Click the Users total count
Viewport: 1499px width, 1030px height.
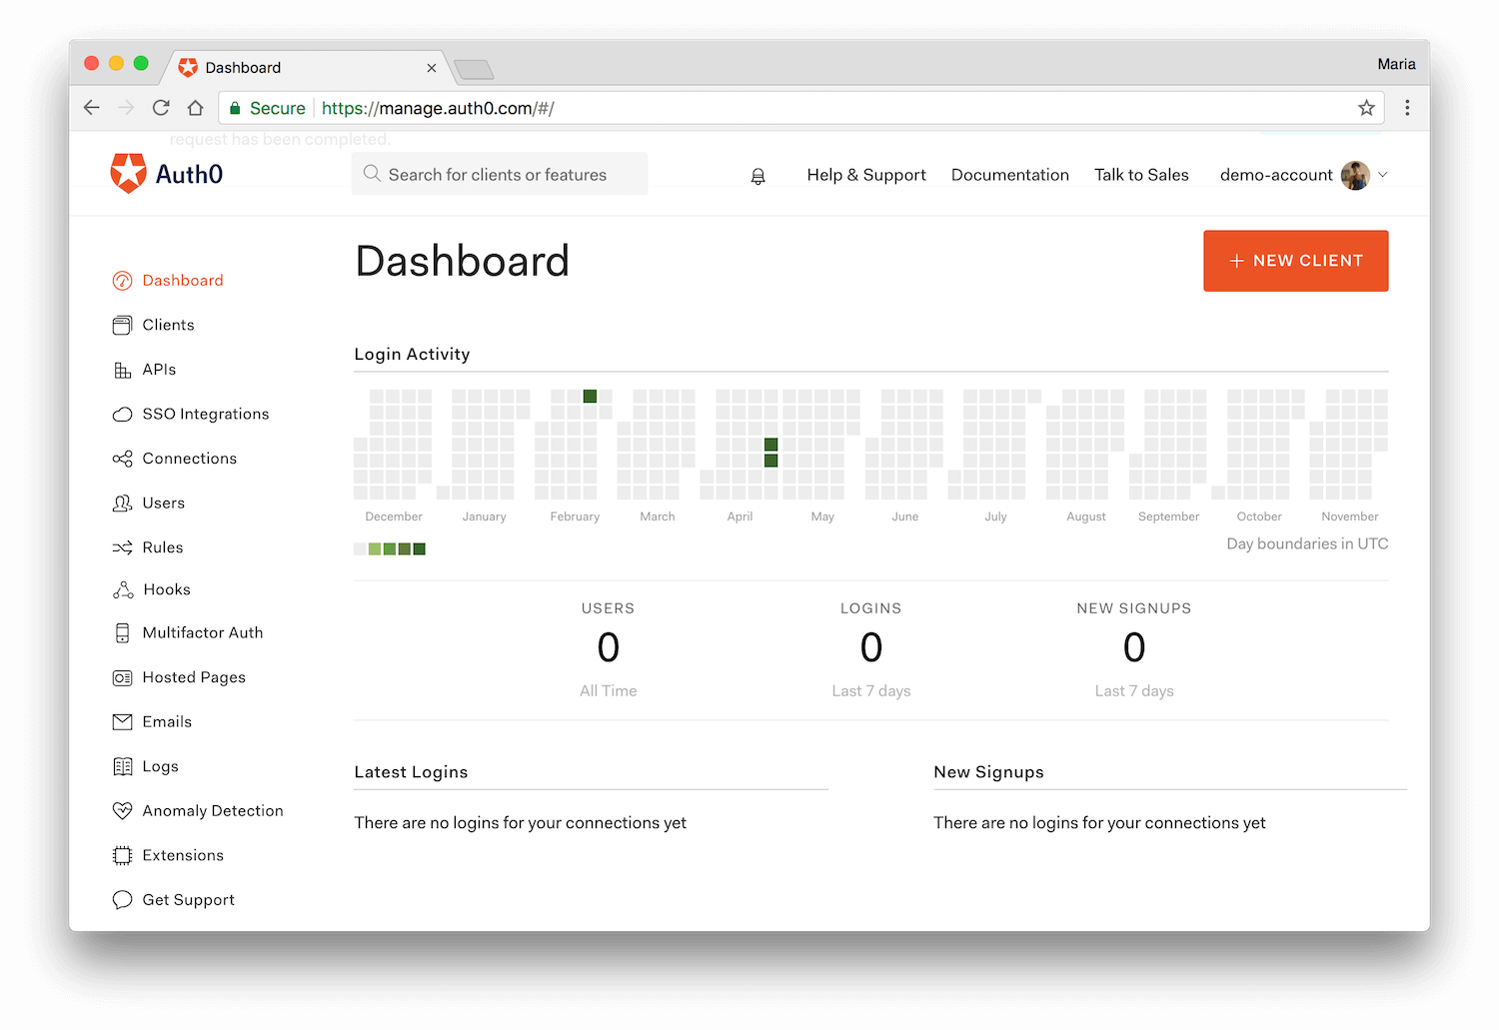tap(609, 647)
